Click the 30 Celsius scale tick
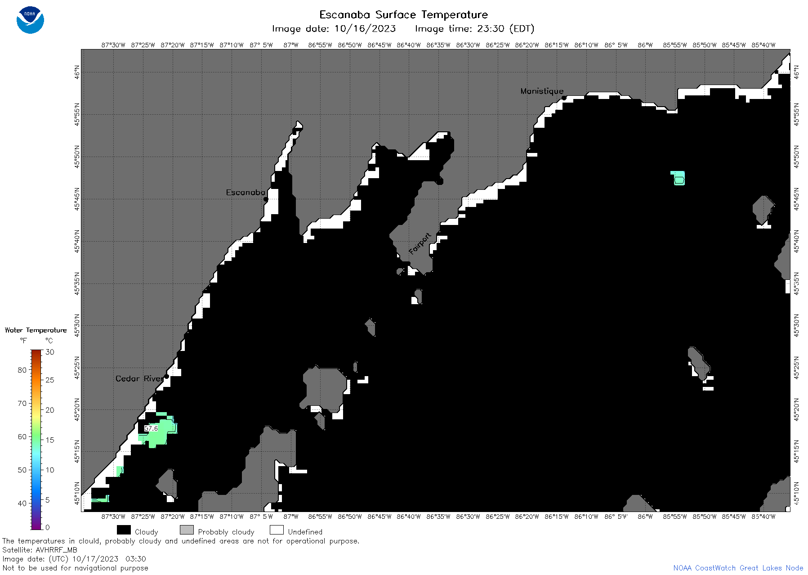 coord(50,352)
